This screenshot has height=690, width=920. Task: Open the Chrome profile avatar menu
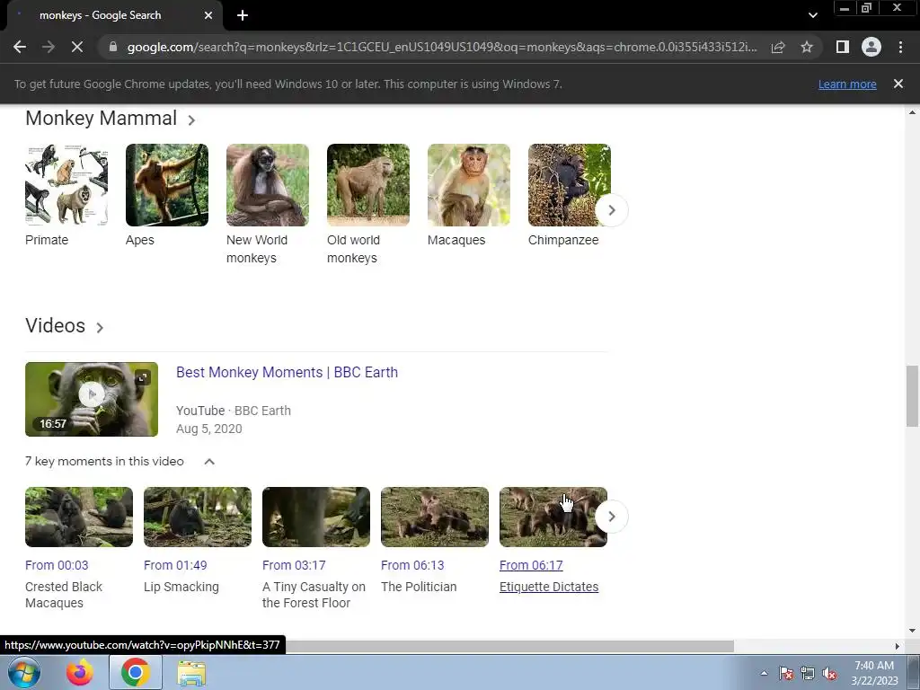[871, 47]
